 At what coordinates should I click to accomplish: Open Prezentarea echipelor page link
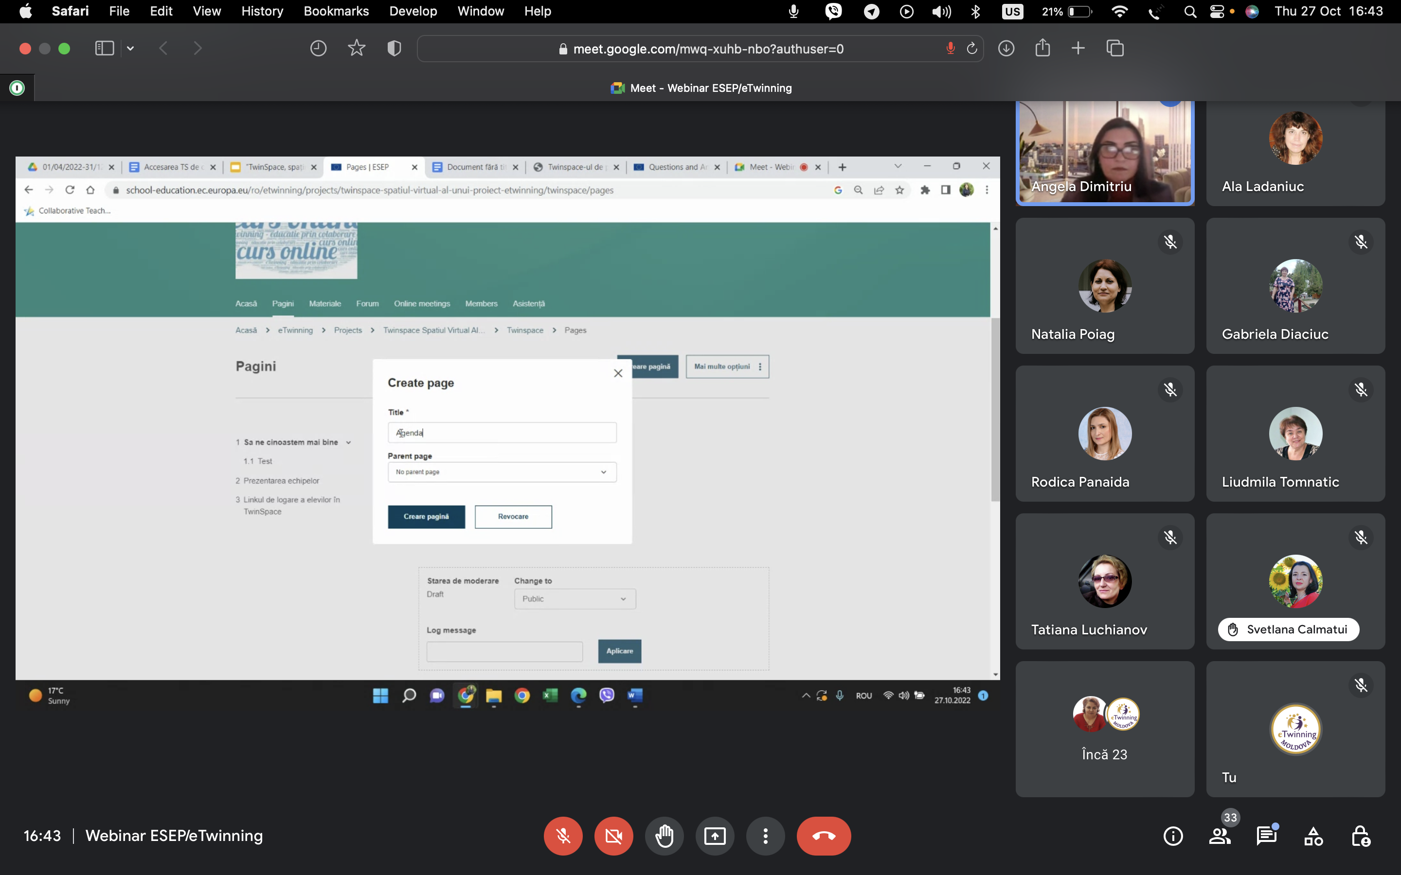point(281,480)
